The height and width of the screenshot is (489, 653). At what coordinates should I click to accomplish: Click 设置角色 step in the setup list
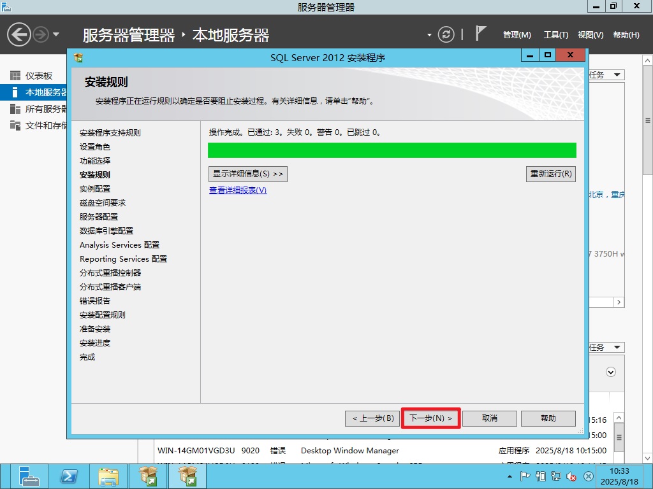click(x=95, y=147)
